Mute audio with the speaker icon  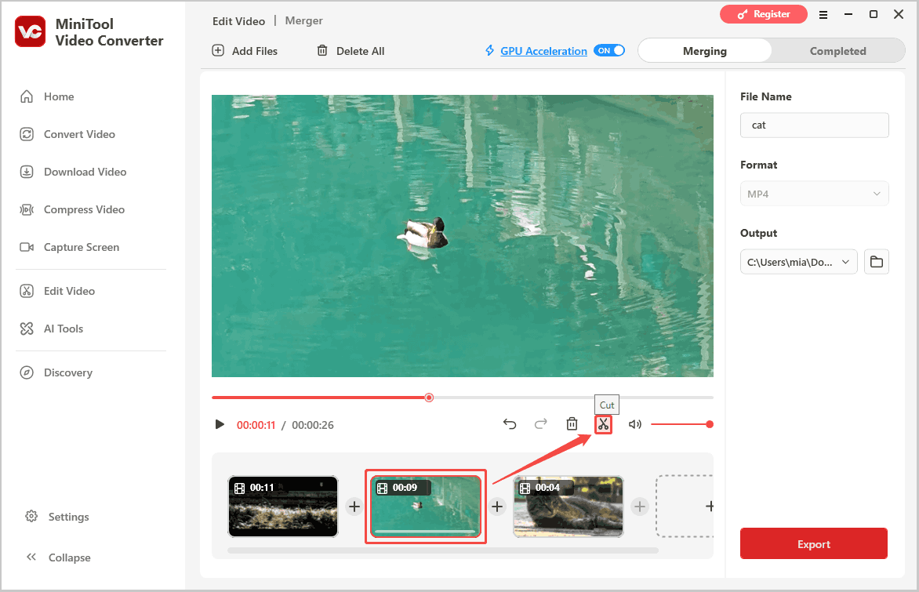coord(634,423)
